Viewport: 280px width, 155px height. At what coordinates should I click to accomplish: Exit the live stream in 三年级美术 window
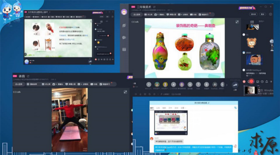tap(137, 14)
